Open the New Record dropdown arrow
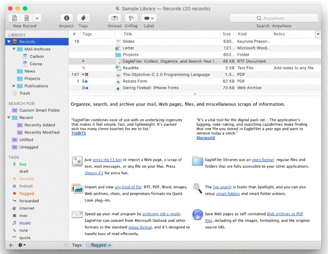 click(37, 18)
